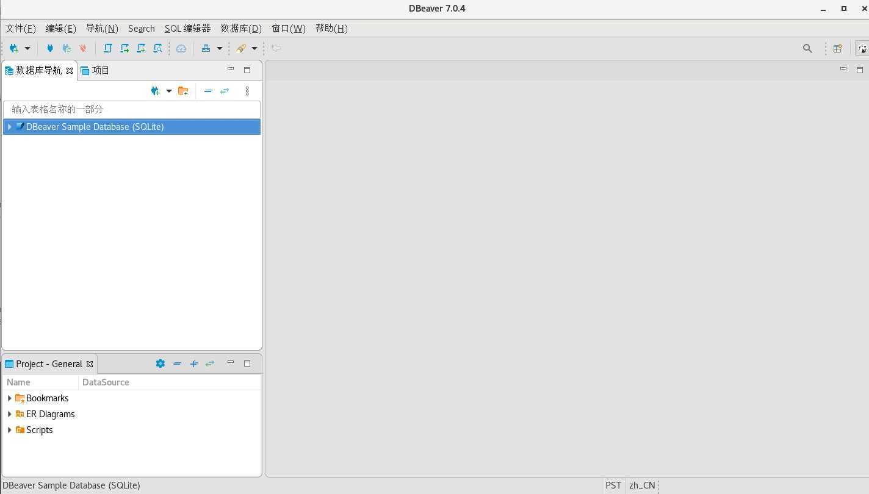Expand the DBeaver Sample Database (SQLite) node
The width and height of the screenshot is (869, 494).
point(9,127)
